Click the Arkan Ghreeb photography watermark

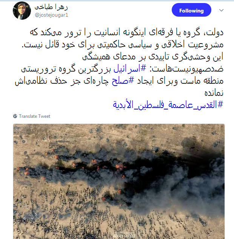[x=124, y=235]
